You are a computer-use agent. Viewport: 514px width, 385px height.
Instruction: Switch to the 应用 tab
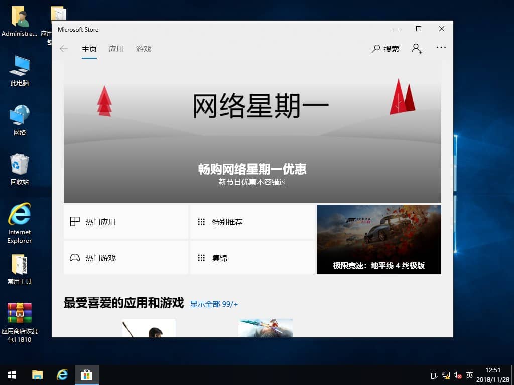click(x=116, y=49)
